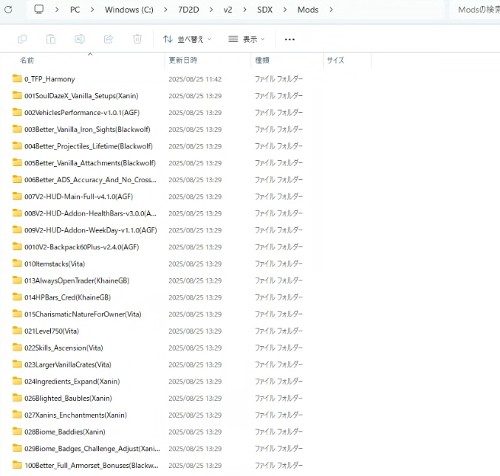Navigate to v2 folder in the address bar
Viewport: 500px width, 476px height.
coord(227,10)
